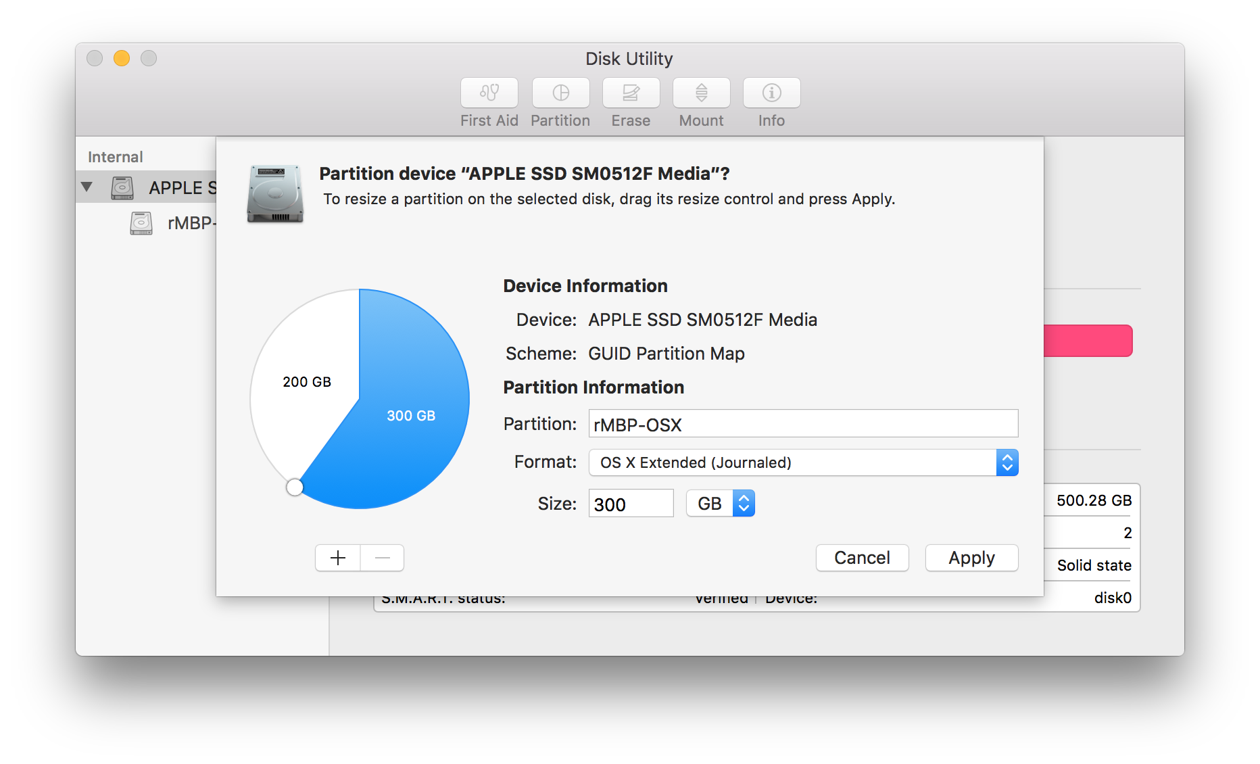Select the white 200 GB free space slice
The height and width of the screenshot is (764, 1260).
click(x=308, y=381)
